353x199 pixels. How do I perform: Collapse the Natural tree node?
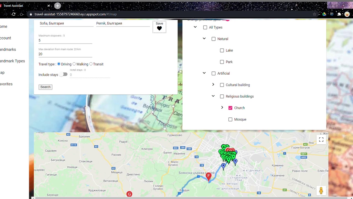204,38
